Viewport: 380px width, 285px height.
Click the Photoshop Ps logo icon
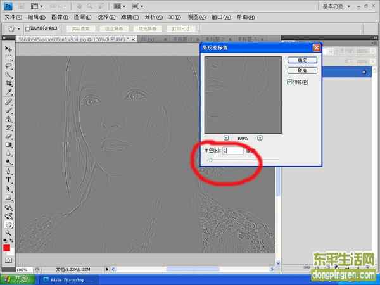8,6
